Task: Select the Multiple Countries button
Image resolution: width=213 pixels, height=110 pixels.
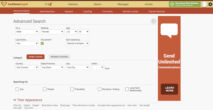Action: coord(59,57)
